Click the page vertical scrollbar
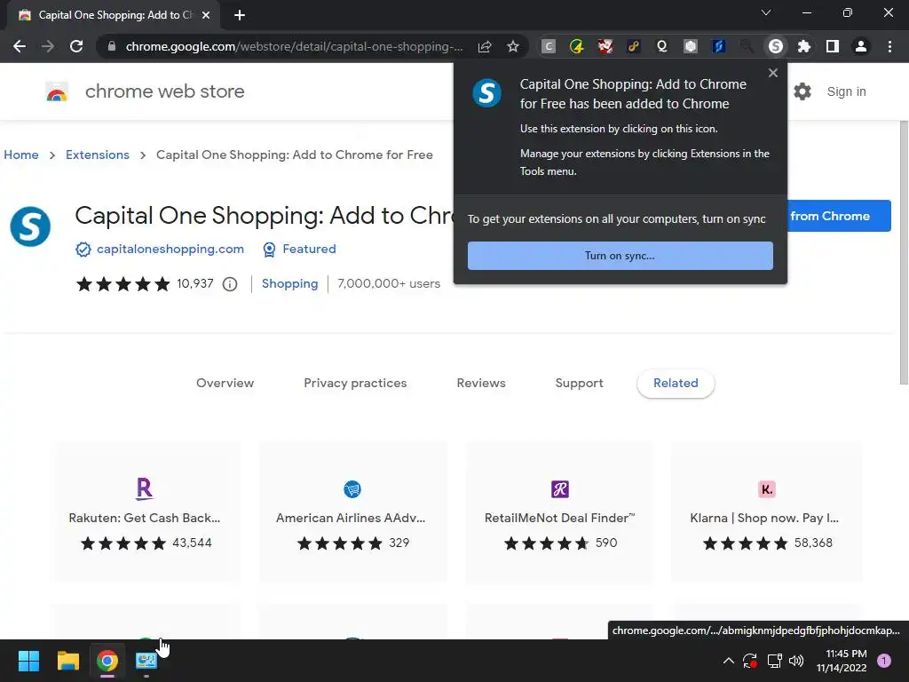The image size is (909, 682). [x=903, y=252]
